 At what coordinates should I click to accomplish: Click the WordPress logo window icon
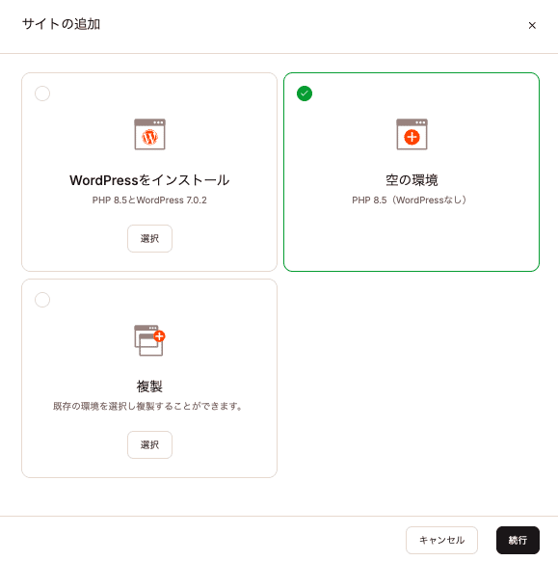point(149,134)
